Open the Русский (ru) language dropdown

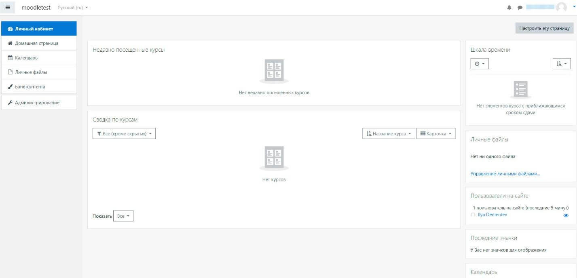click(73, 8)
